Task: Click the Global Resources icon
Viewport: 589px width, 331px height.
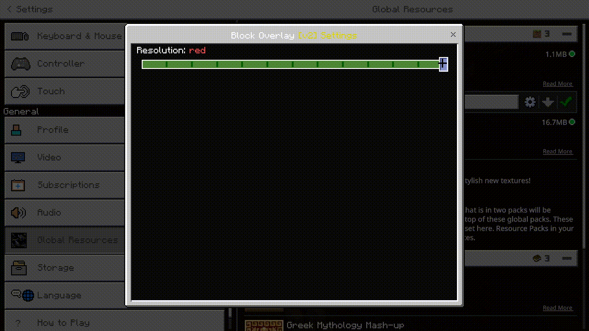Action: [19, 240]
